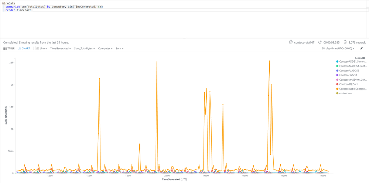Click the 00:00:02.585 elapsed time

[x=331, y=42]
